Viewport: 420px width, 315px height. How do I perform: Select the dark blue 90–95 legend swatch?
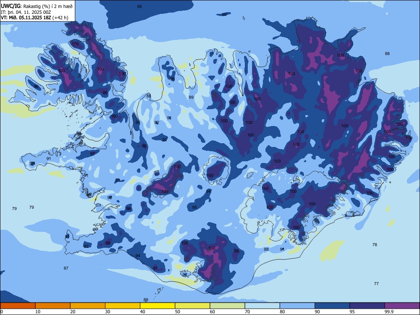[x=332, y=306]
